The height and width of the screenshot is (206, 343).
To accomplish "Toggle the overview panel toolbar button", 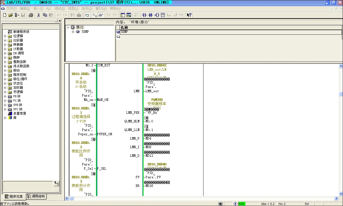I will click(x=123, y=15).
